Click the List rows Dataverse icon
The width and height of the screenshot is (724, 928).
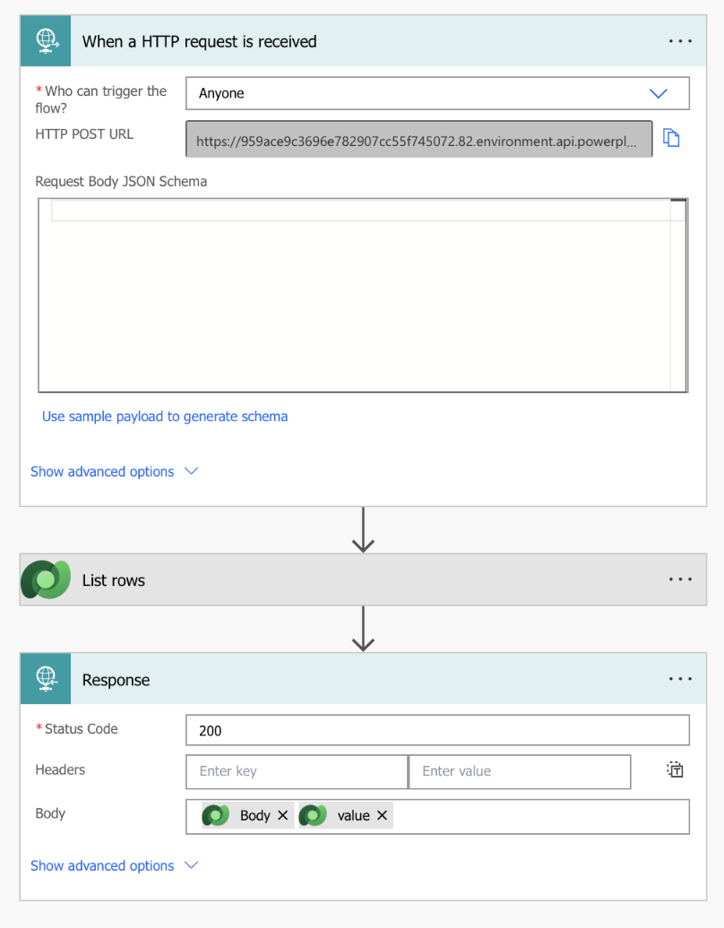click(x=47, y=580)
